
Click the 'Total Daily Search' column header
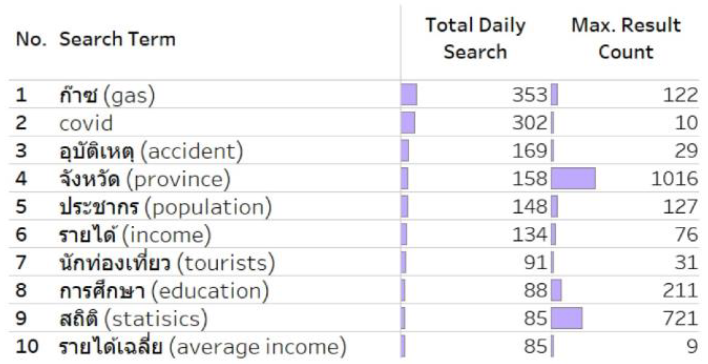pos(475,38)
